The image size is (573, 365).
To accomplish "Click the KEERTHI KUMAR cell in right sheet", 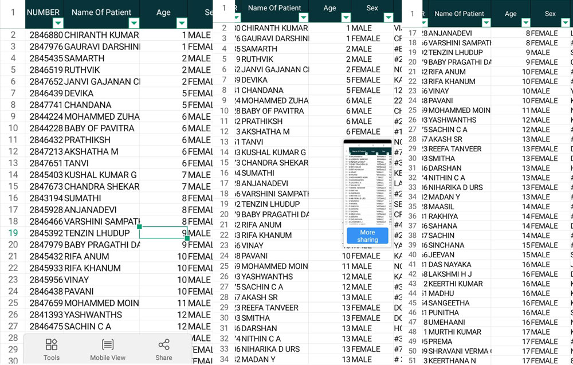I will click(x=456, y=284).
